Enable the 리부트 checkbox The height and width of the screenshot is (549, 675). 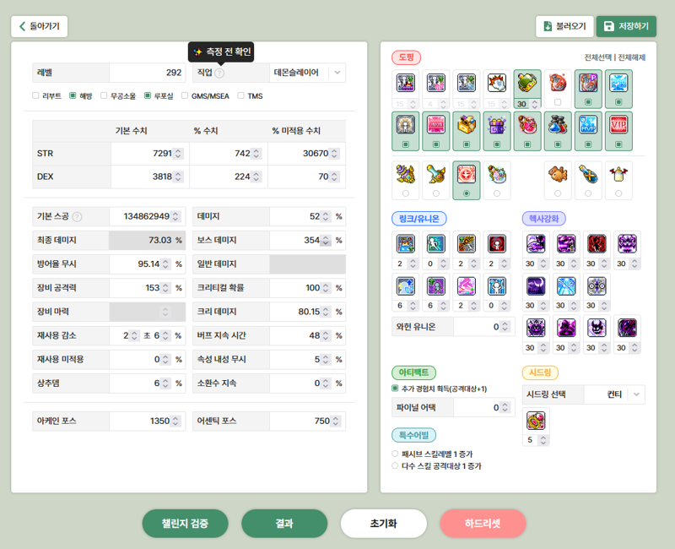coord(35,95)
